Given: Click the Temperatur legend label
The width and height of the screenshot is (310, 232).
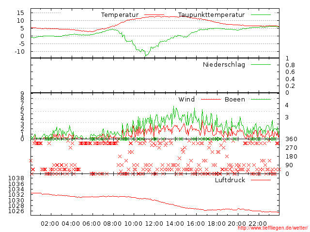Looking at the screenshot, I should click(120, 15).
